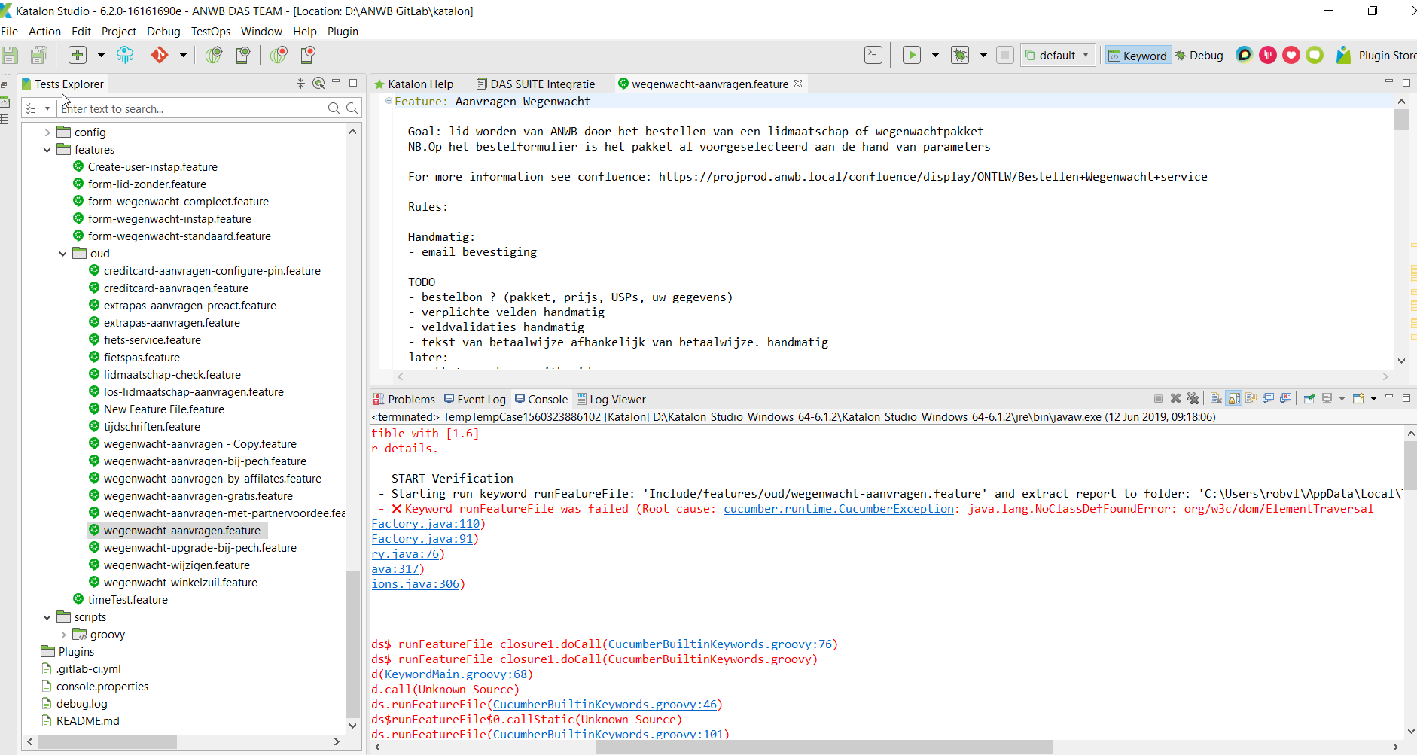
Task: Close the wegenwacht-aanvragen.feature tab
Action: tap(798, 84)
